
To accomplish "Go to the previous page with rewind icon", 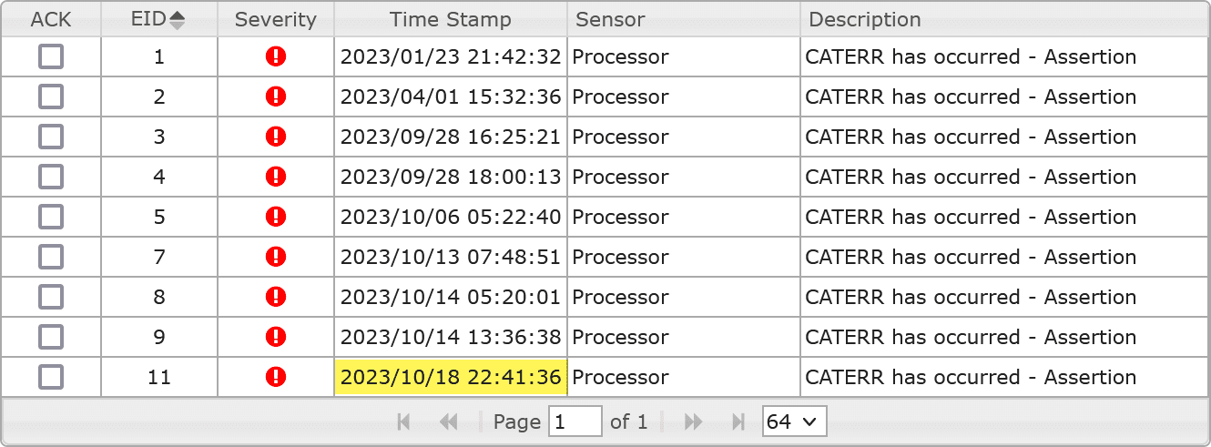I will click(x=448, y=422).
